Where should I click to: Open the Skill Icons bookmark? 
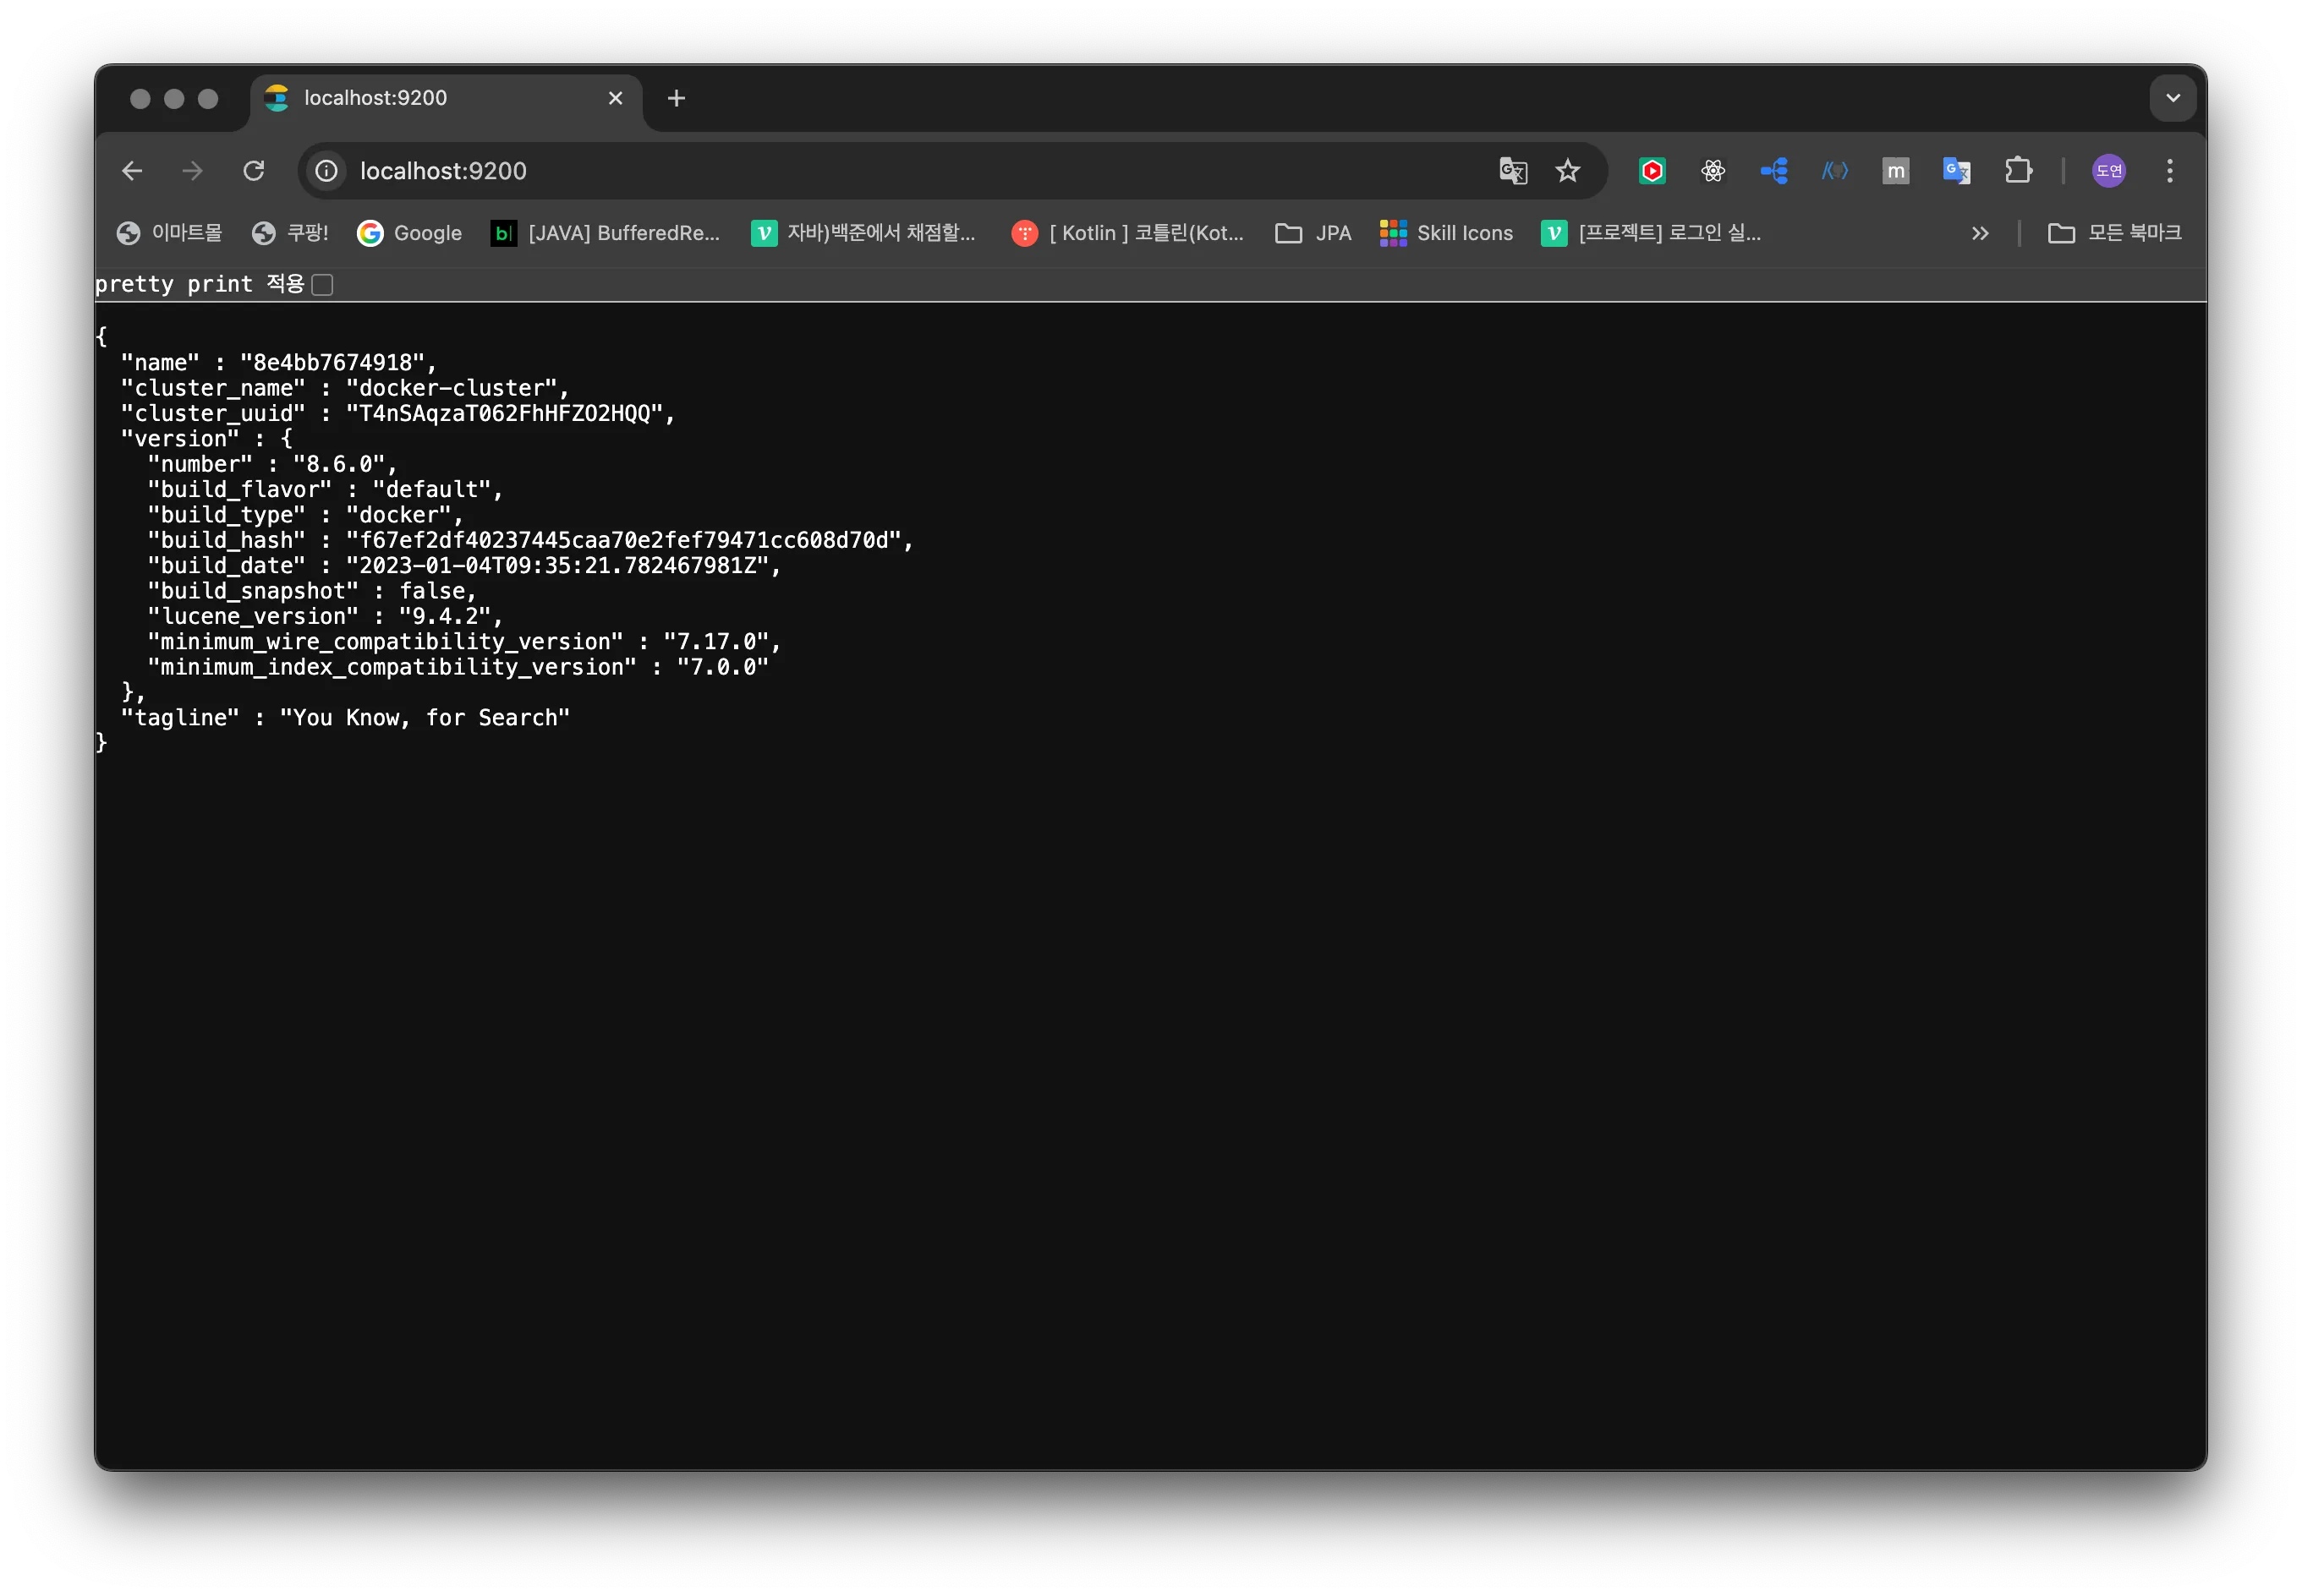point(1445,233)
